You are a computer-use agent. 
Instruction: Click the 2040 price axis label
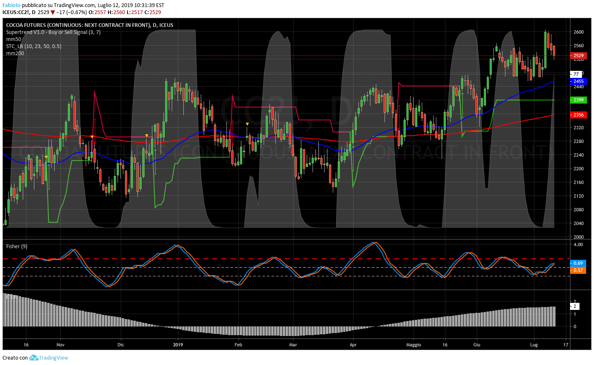pyautogui.click(x=579, y=223)
